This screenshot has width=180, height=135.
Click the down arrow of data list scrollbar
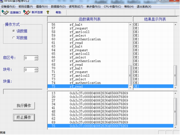(x=175, y=127)
